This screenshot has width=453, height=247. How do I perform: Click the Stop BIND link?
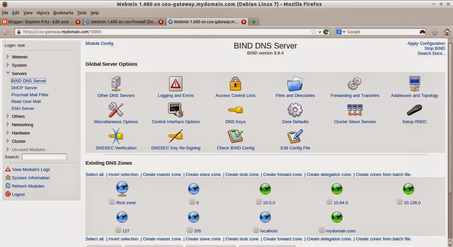(x=435, y=48)
